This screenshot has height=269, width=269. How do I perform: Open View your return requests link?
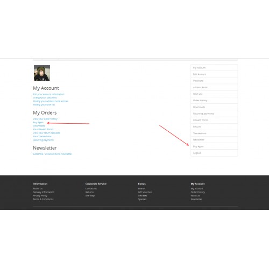46,133
